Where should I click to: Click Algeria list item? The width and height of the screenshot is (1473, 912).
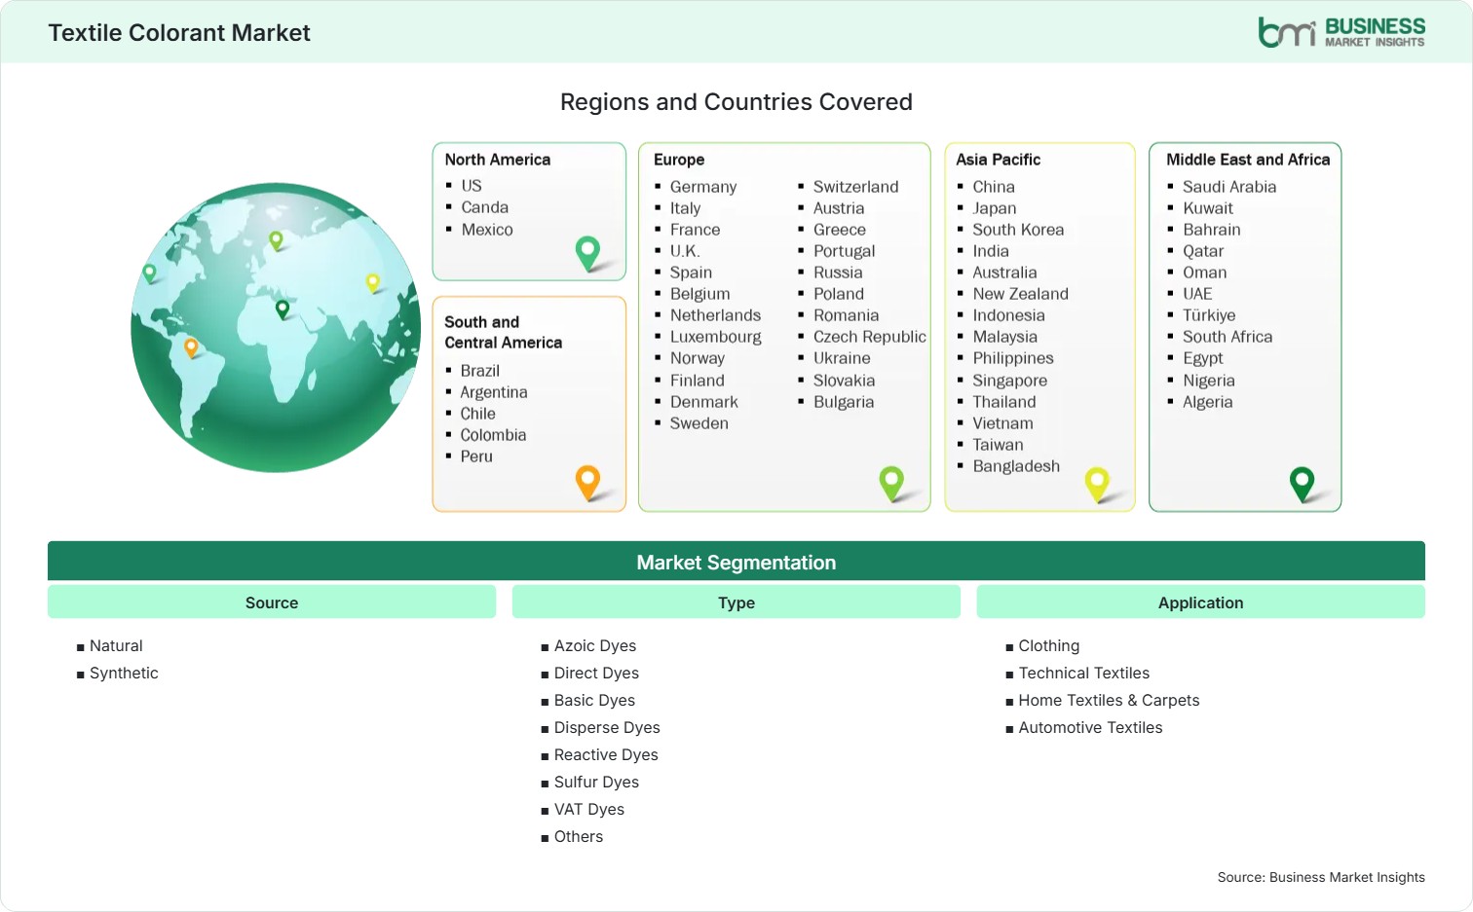point(1208,402)
